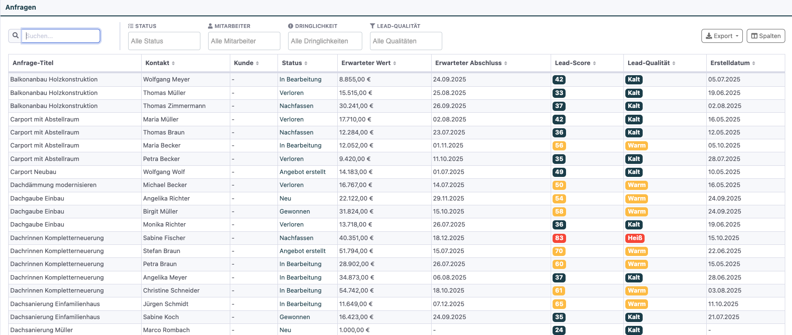This screenshot has height=335, width=792.
Task: Click creation date 22.06.2025
Action: point(725,251)
